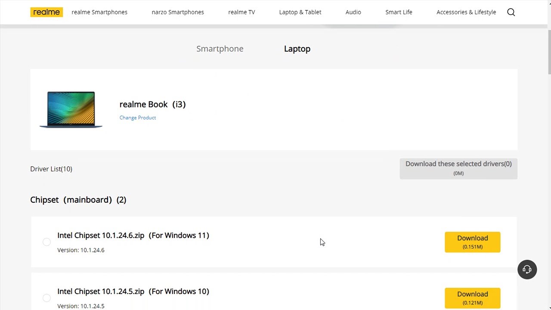The width and height of the screenshot is (551, 310).
Task: Open realme Smartphones menu
Action: [x=99, y=12]
